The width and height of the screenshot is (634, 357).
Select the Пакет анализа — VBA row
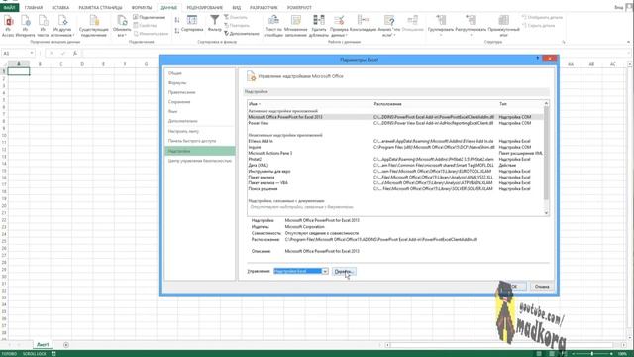tap(395, 182)
